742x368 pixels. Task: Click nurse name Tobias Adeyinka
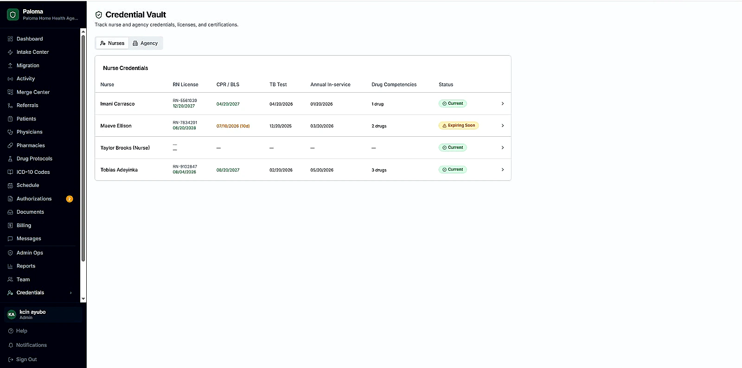(x=119, y=170)
